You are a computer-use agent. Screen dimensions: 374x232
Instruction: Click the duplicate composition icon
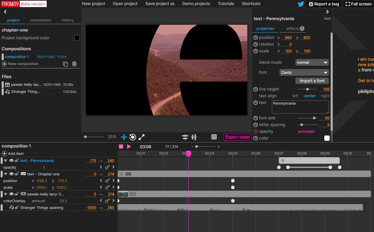coord(65,64)
